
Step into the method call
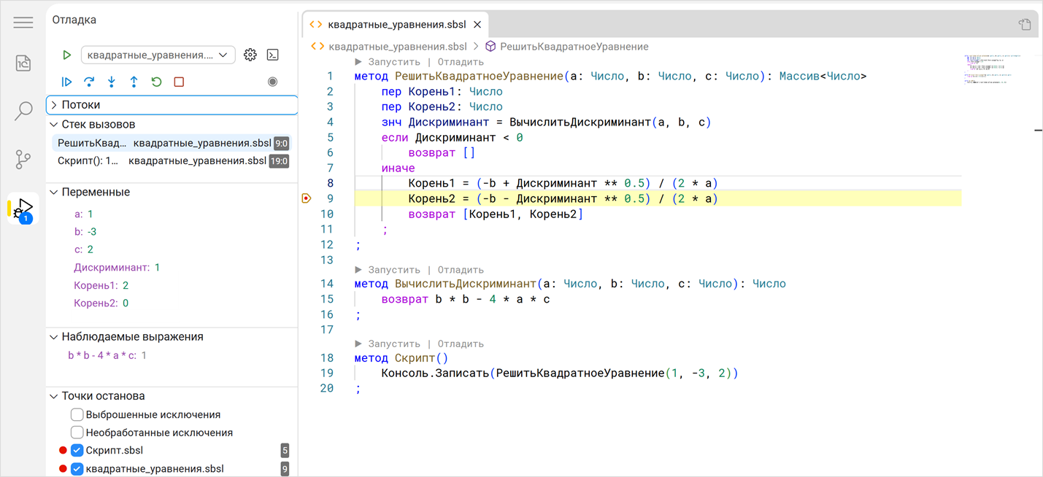(x=112, y=82)
